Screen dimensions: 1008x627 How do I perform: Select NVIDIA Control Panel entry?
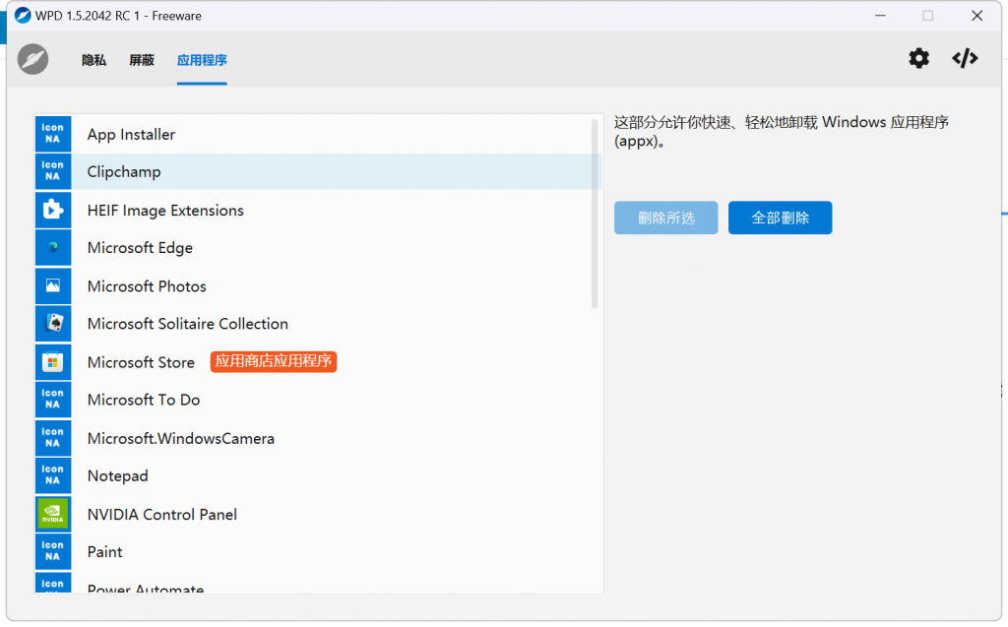pyautogui.click(x=318, y=514)
